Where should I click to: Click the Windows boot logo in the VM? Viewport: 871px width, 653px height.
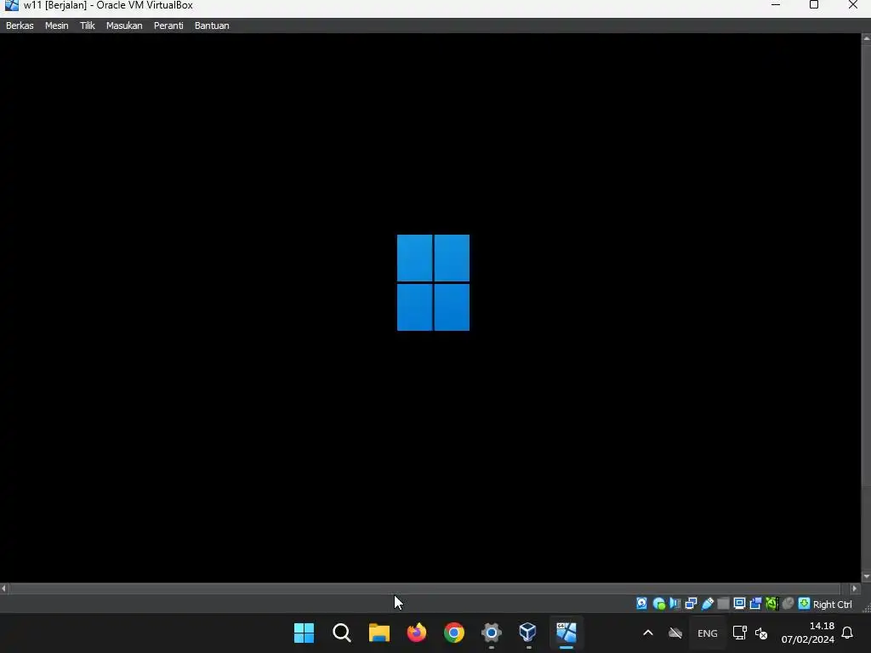tap(433, 282)
